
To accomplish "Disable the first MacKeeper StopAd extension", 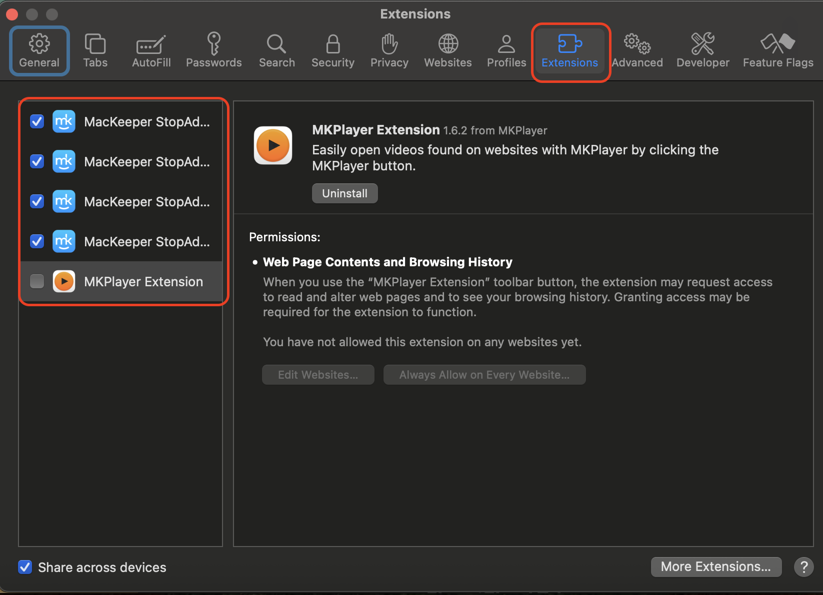I will click(x=36, y=121).
